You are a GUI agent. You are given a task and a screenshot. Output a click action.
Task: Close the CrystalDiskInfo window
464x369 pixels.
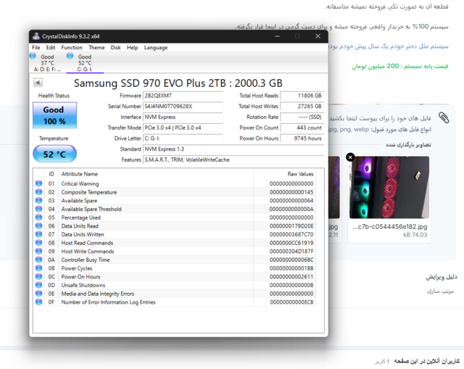pyautogui.click(x=318, y=36)
